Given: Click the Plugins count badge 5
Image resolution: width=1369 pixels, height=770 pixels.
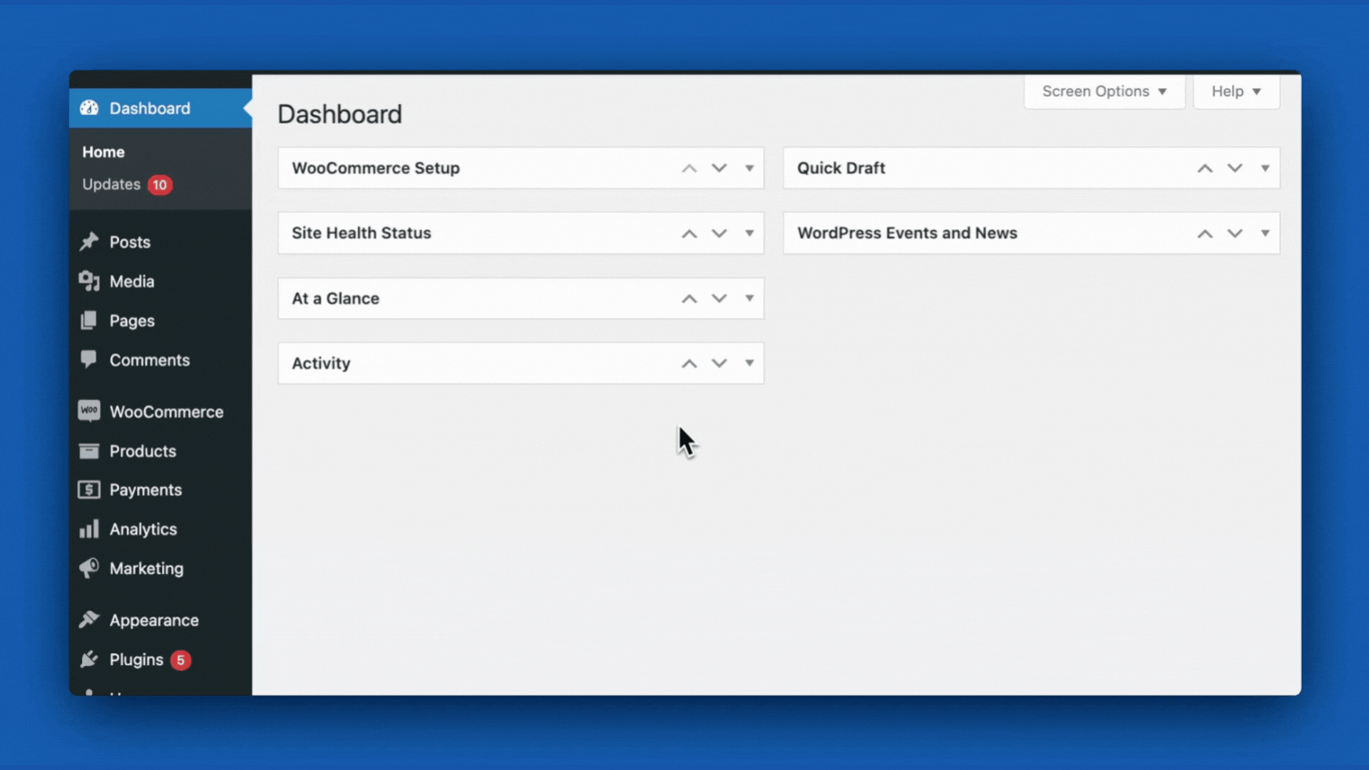Looking at the screenshot, I should (x=180, y=660).
